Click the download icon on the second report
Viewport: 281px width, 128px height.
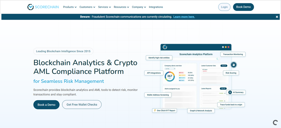[224, 101]
